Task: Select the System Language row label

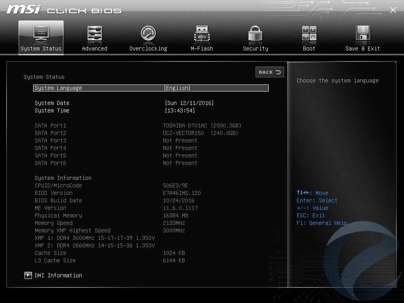Action: pos(58,88)
